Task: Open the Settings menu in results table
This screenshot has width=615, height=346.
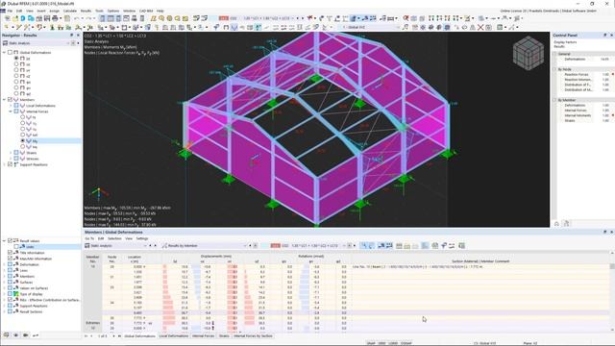Action: tap(142, 238)
